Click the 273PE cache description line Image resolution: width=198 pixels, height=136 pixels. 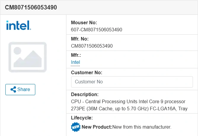(x=129, y=109)
